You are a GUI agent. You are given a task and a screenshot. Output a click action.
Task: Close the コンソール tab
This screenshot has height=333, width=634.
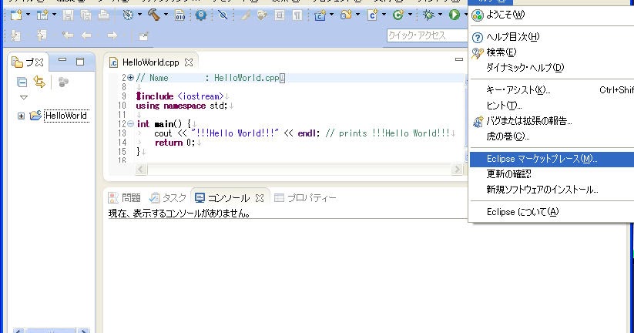[x=260, y=198]
